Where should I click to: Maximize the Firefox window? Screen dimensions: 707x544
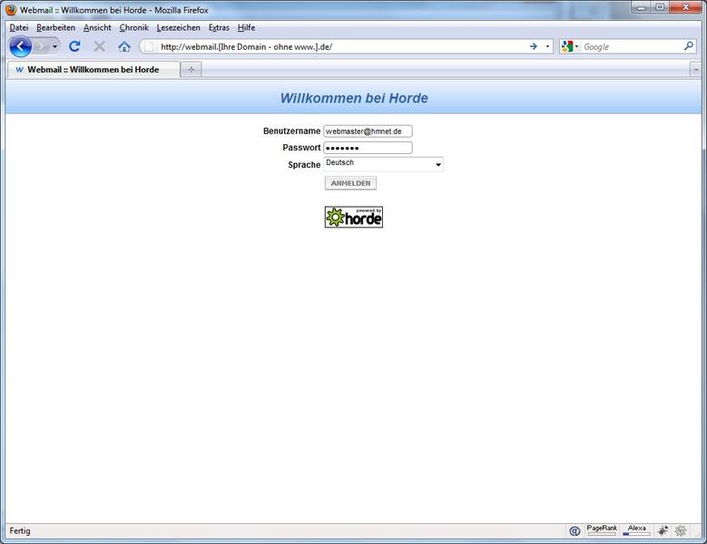[660, 7]
